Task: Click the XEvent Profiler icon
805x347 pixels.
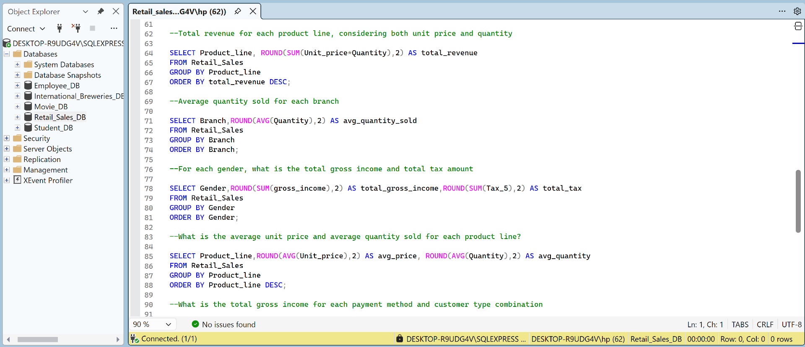Action: coord(17,180)
